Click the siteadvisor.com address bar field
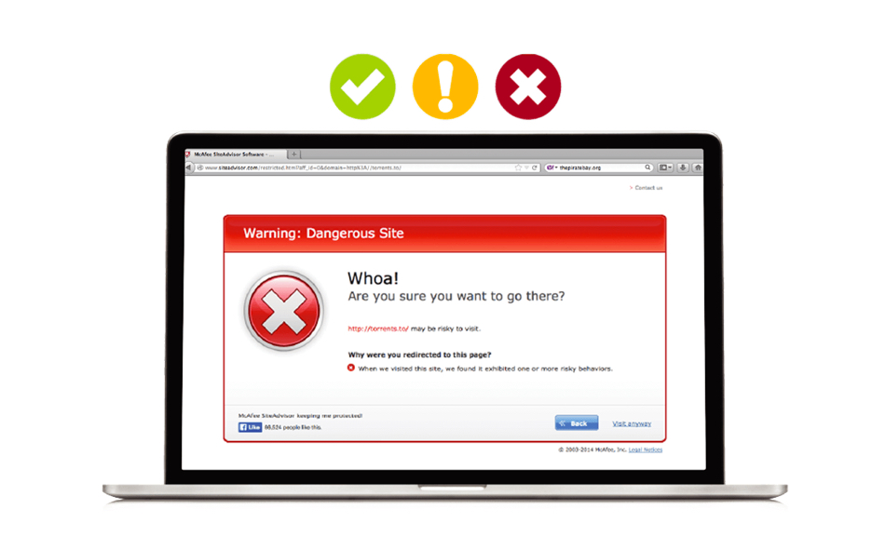Image resolution: width=872 pixels, height=536 pixels. (358, 167)
